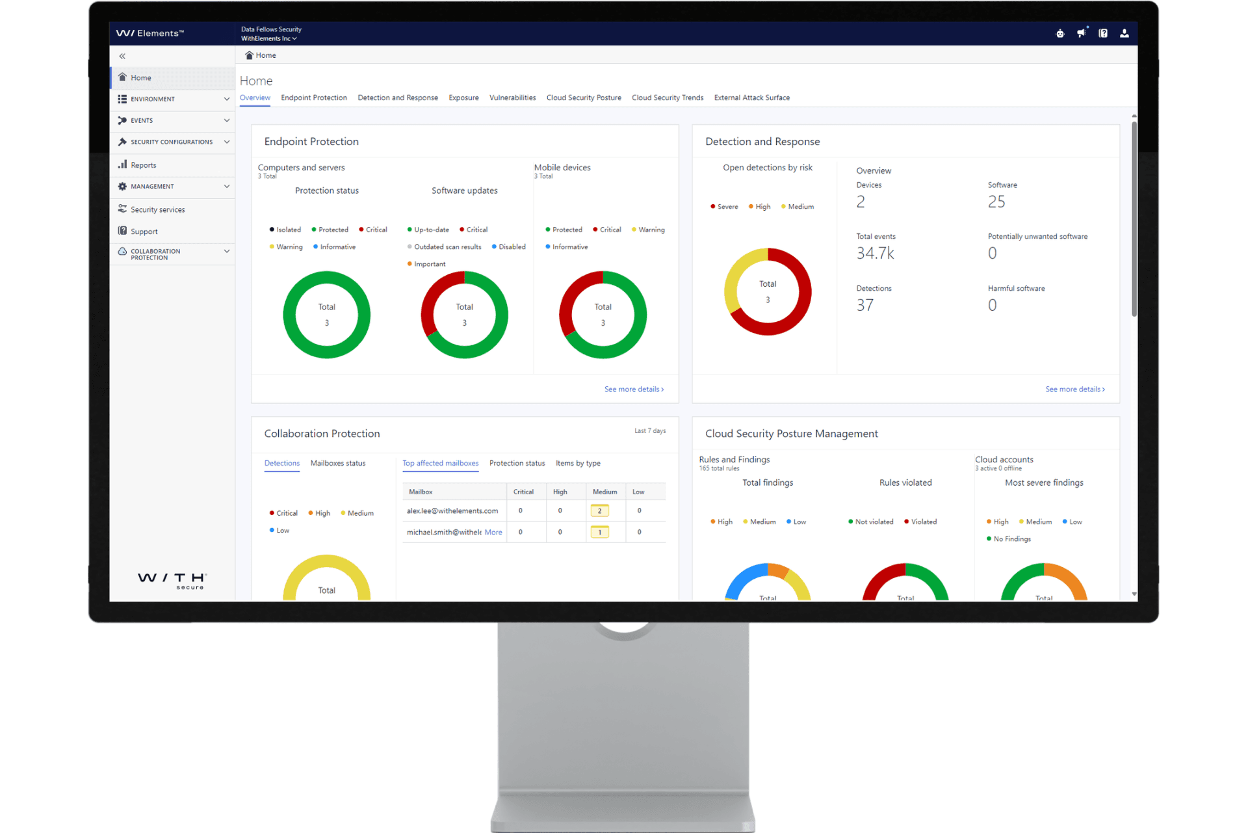Click the Detections value 37
Viewport: 1248px width, 833px height.
click(864, 305)
